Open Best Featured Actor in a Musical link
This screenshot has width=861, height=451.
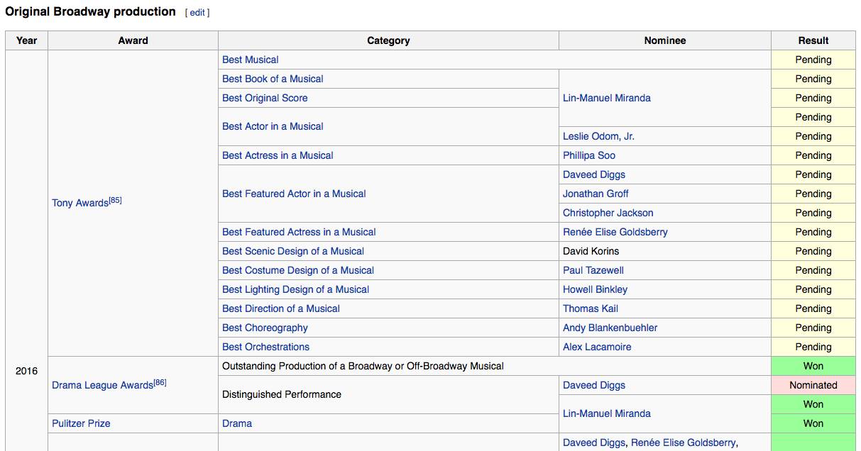point(294,194)
